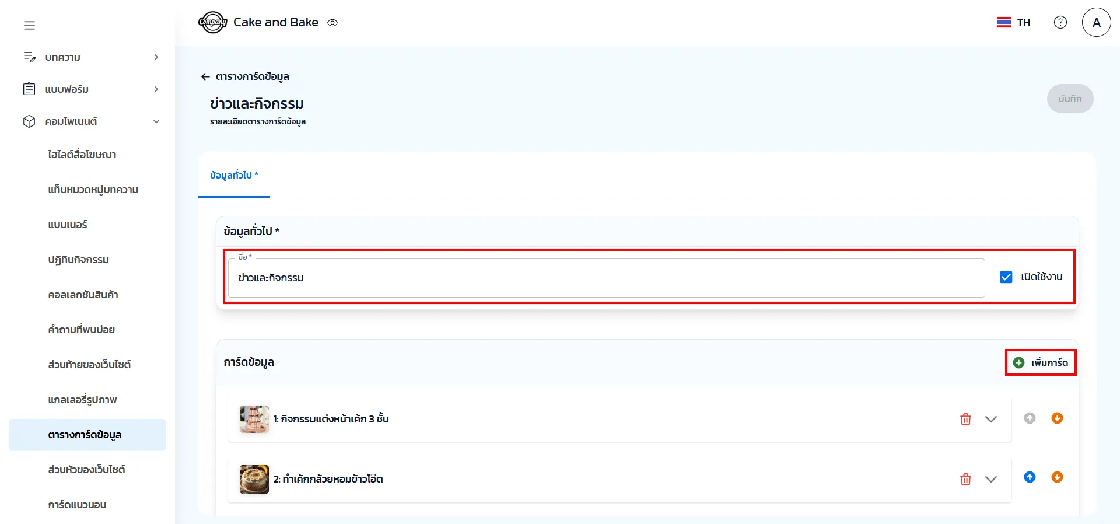Click the ชื่อ name input field

tap(605, 278)
